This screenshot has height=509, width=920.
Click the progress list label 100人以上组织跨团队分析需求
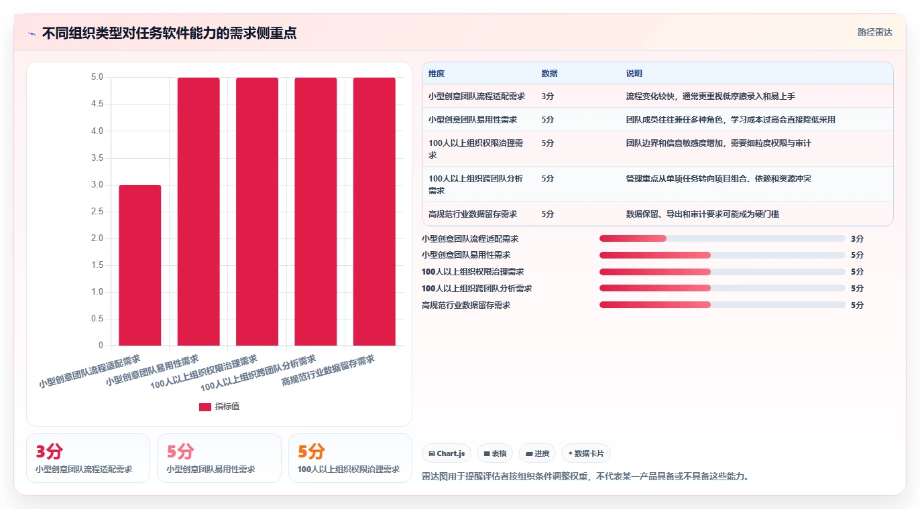pos(477,289)
